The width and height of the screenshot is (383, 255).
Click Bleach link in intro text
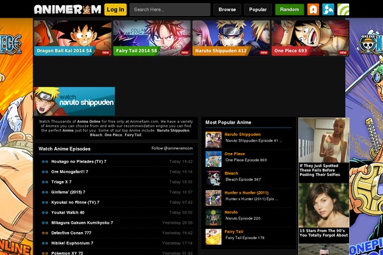[96, 135]
